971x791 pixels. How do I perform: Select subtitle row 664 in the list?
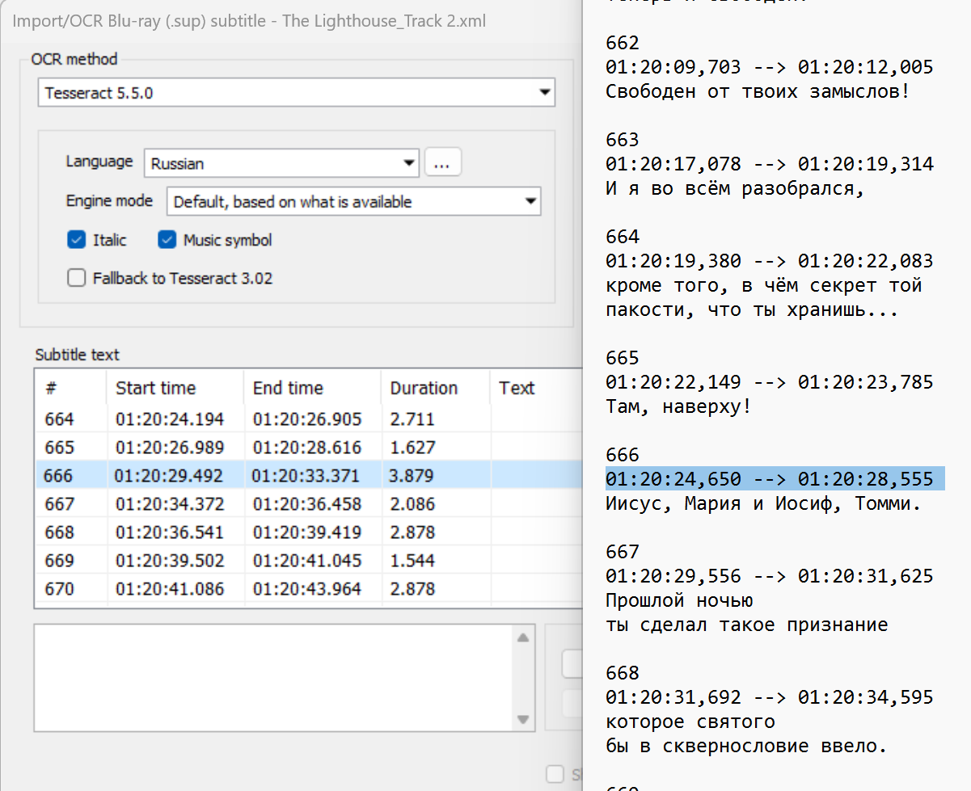pos(309,419)
